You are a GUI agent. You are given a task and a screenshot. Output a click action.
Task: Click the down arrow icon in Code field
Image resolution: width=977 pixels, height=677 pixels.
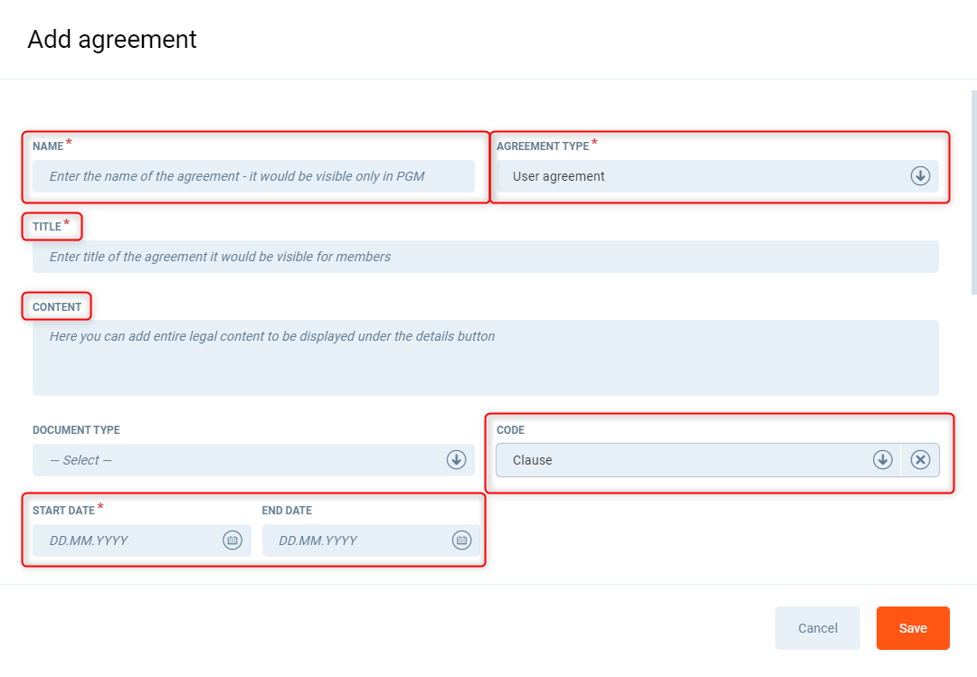tap(882, 460)
